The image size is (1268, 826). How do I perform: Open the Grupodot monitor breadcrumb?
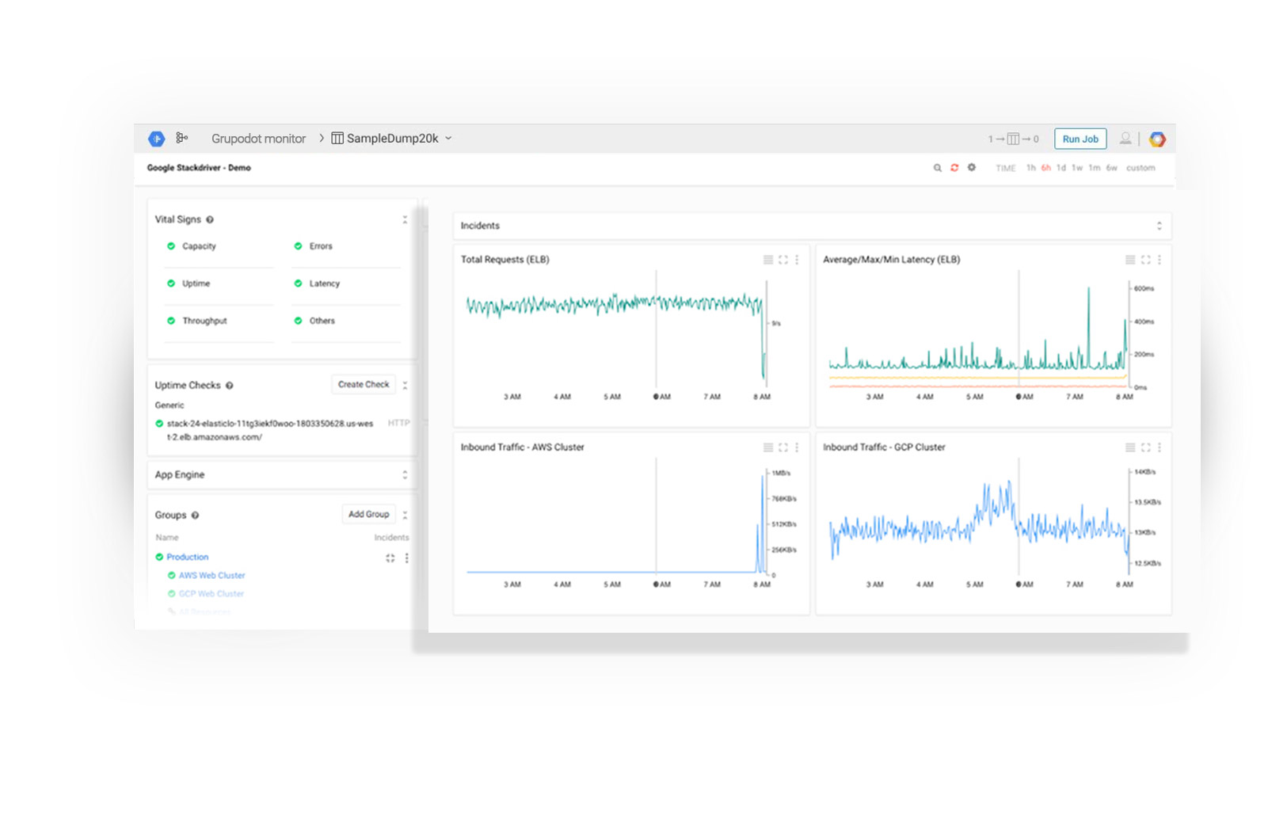[258, 139]
